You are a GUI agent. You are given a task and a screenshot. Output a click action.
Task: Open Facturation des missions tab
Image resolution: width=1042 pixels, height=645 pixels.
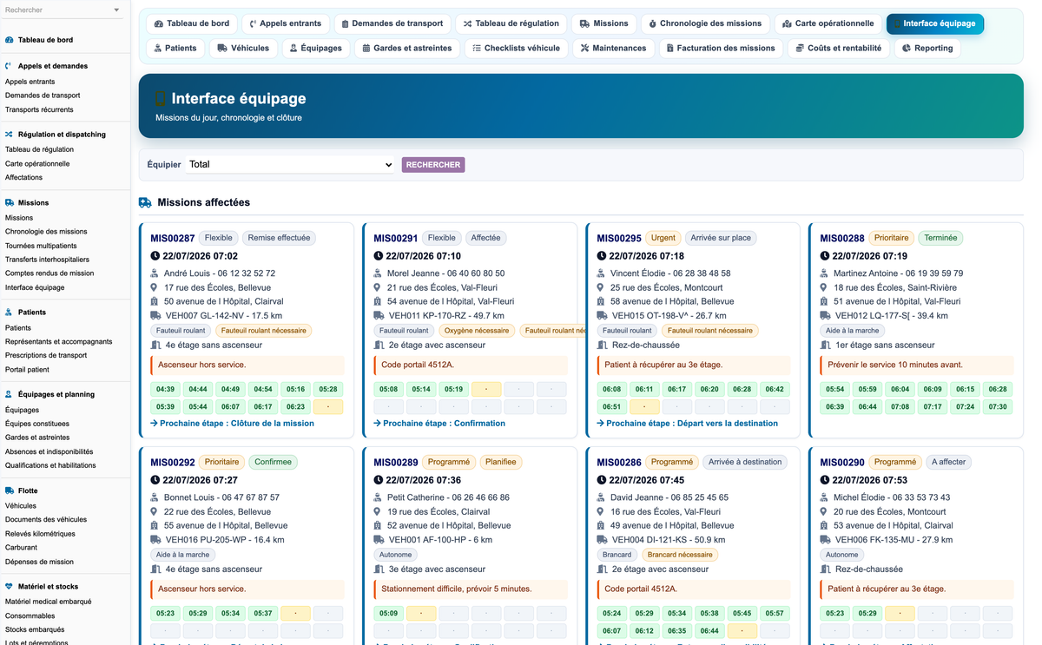pos(720,48)
